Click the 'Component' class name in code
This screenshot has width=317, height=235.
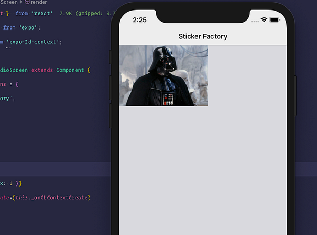coord(70,70)
